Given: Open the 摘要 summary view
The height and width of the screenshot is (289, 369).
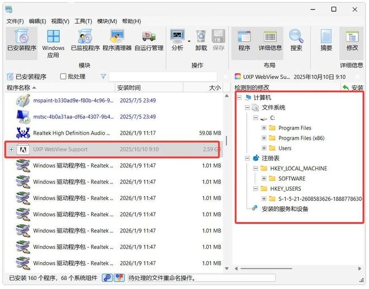Looking at the screenshot, I should pyautogui.click(x=326, y=40).
